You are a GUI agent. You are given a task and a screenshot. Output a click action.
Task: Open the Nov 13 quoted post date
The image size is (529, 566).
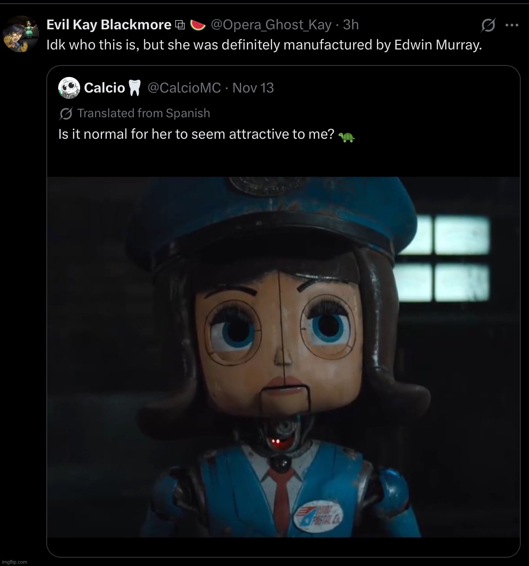[x=253, y=88]
